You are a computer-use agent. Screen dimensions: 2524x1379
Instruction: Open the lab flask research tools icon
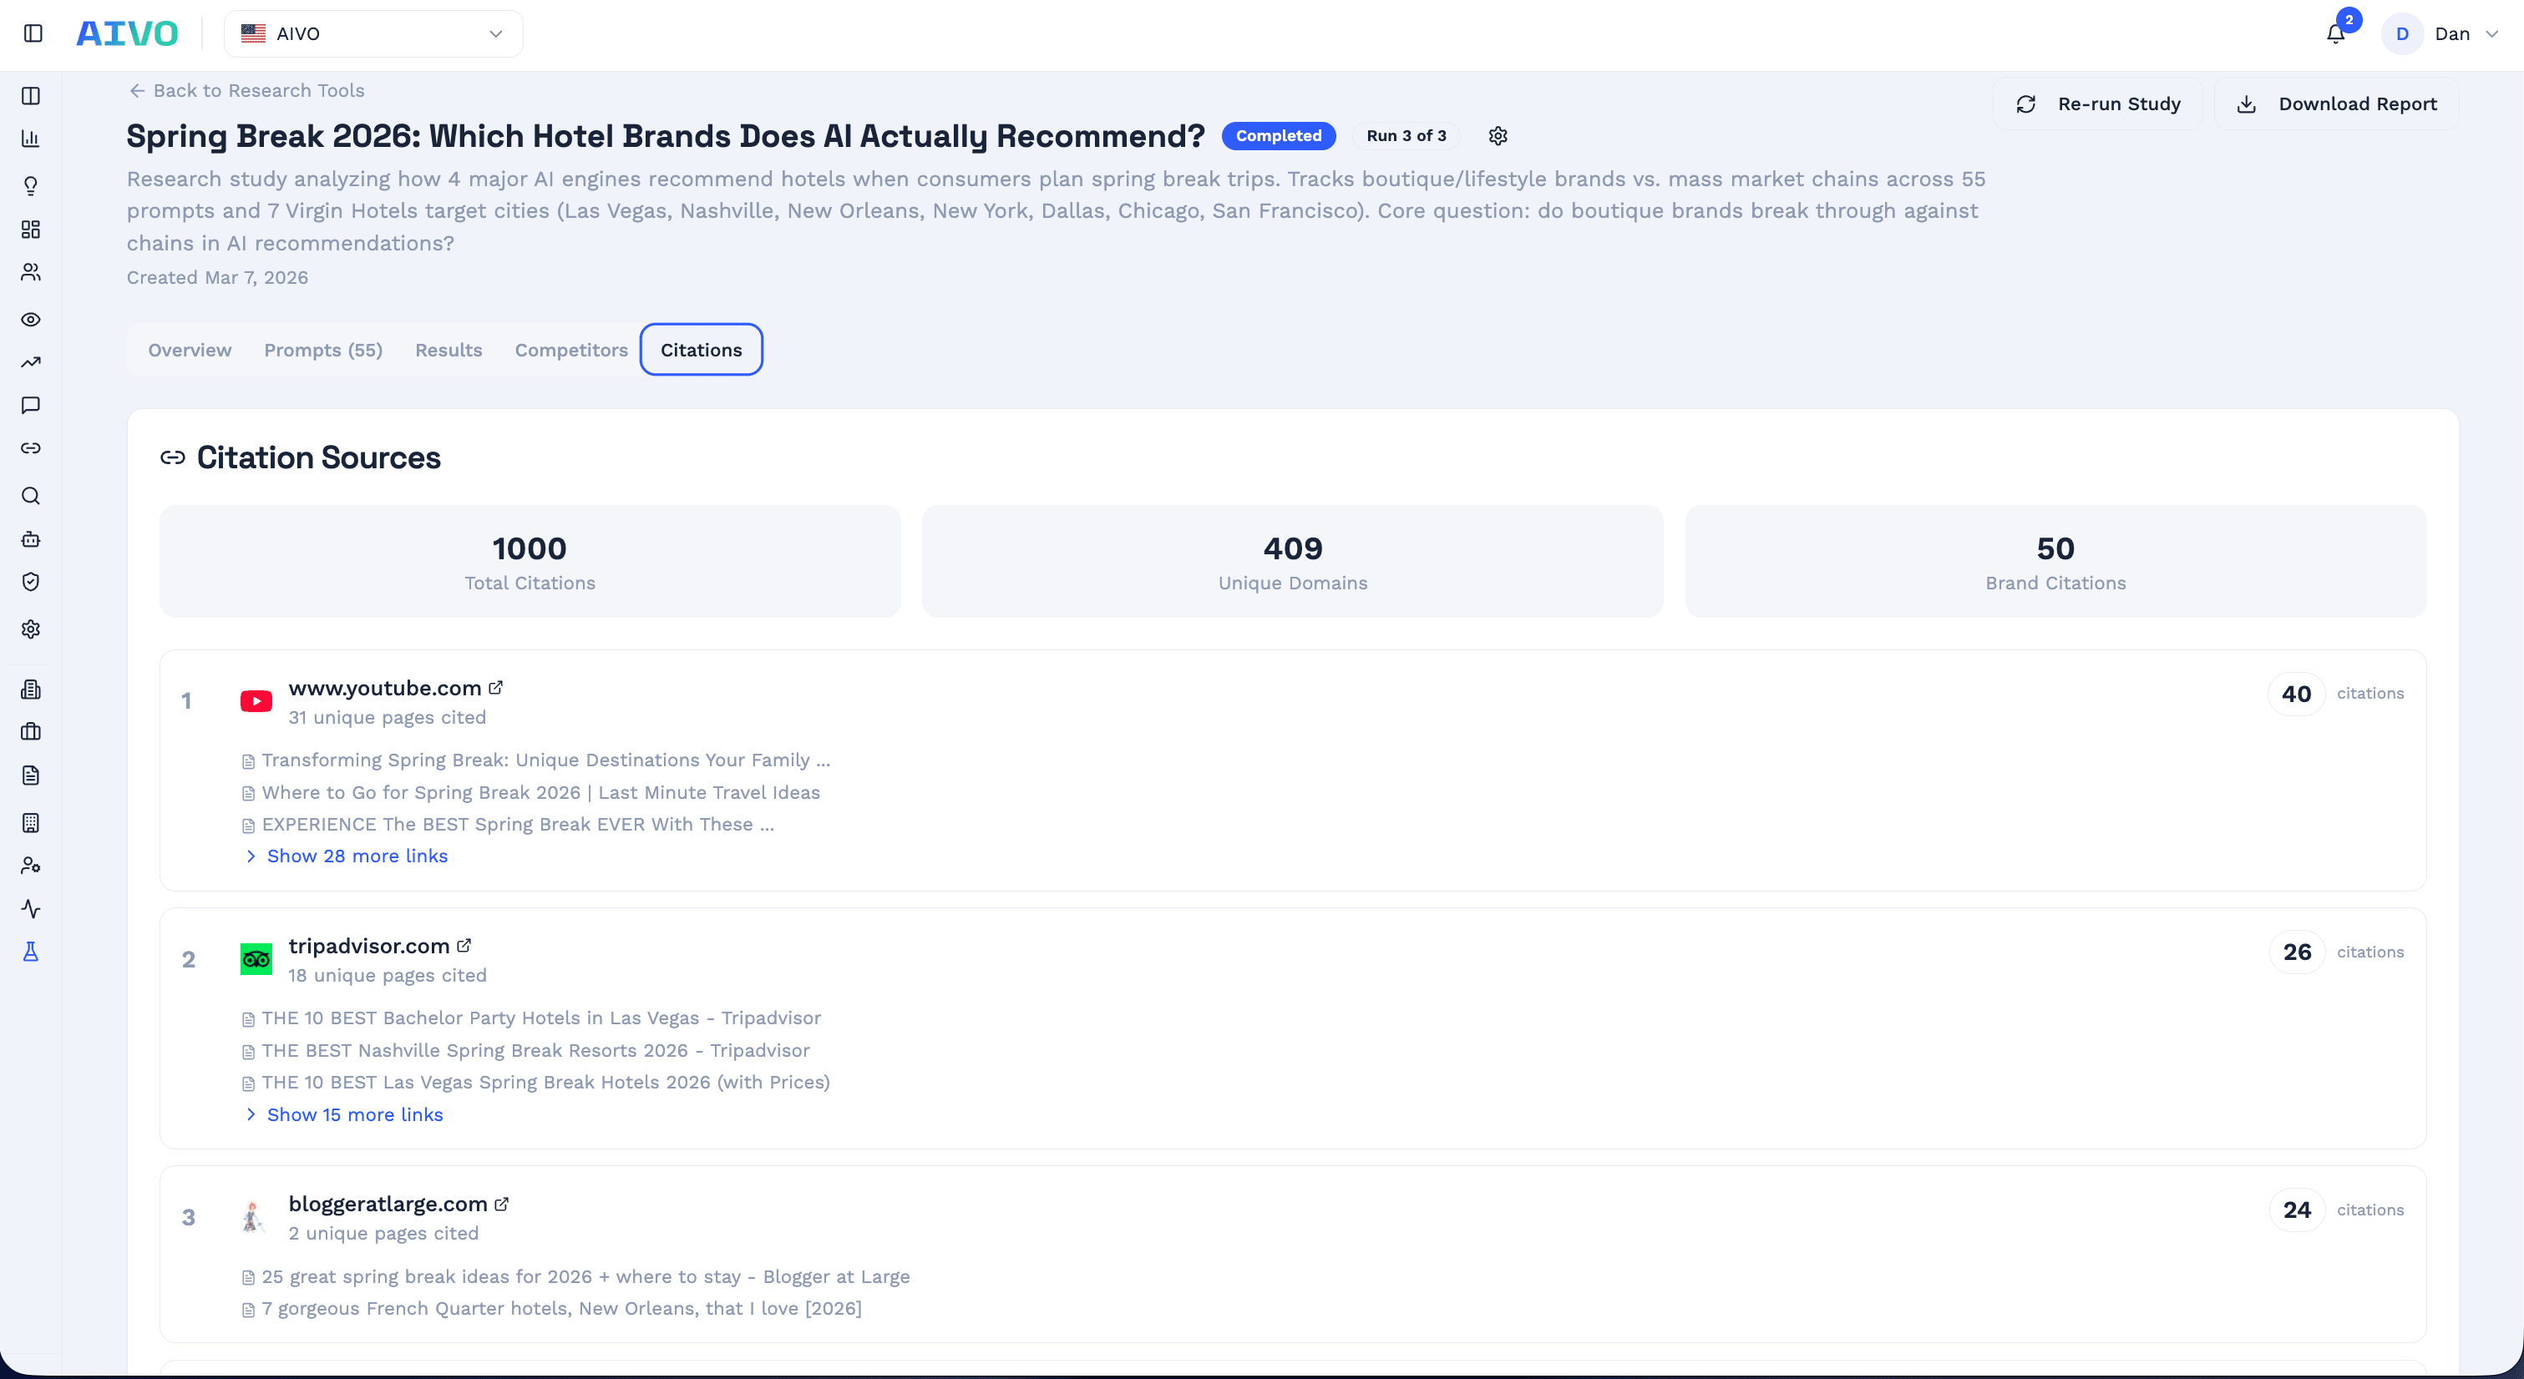point(30,950)
